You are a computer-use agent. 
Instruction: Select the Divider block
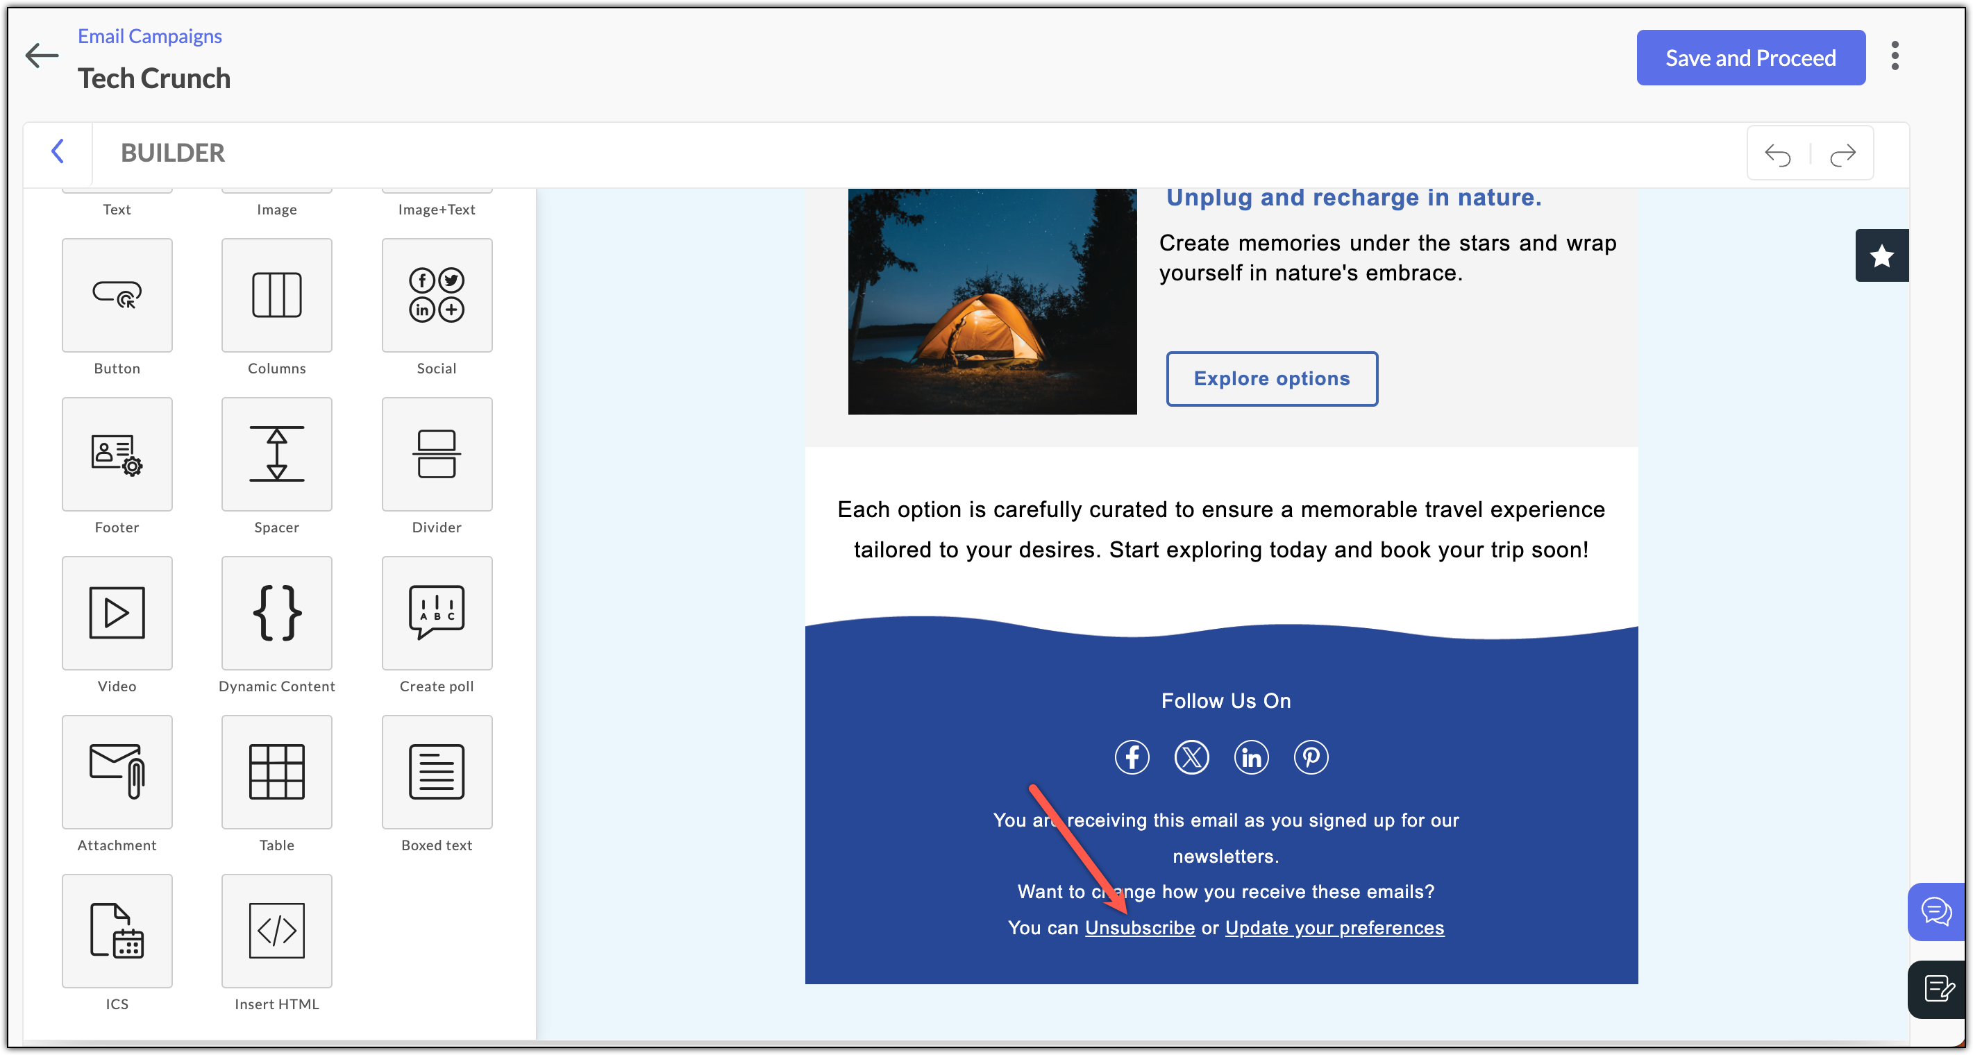pyautogui.click(x=437, y=454)
